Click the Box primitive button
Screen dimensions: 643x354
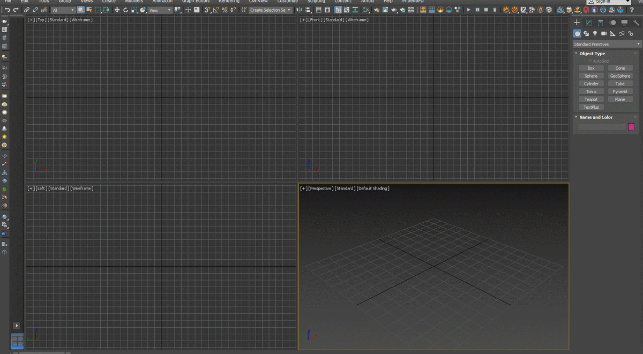click(x=591, y=68)
